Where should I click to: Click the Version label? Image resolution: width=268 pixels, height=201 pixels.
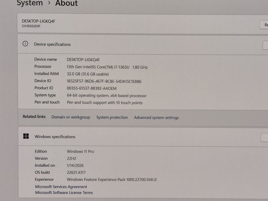(x=41, y=159)
